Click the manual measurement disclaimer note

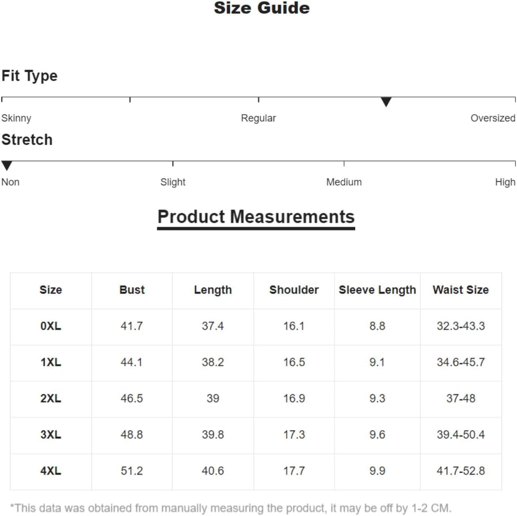231,508
